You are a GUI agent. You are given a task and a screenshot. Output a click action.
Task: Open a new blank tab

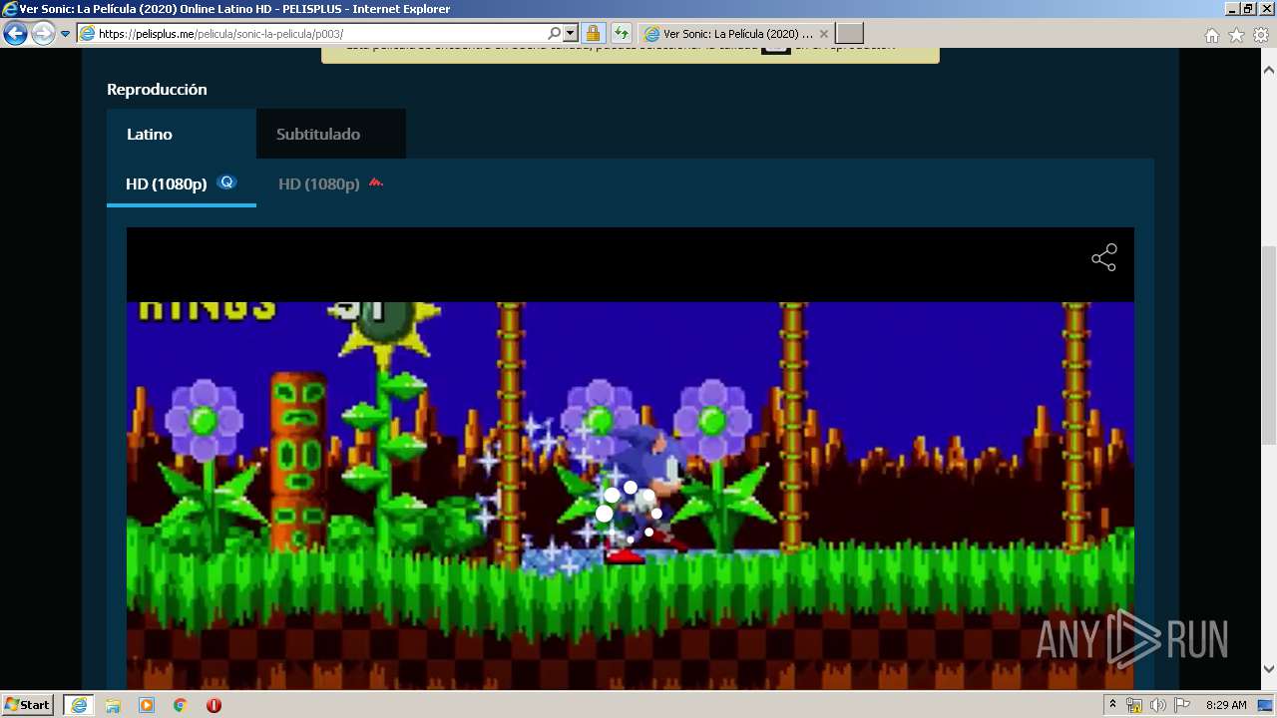click(849, 34)
